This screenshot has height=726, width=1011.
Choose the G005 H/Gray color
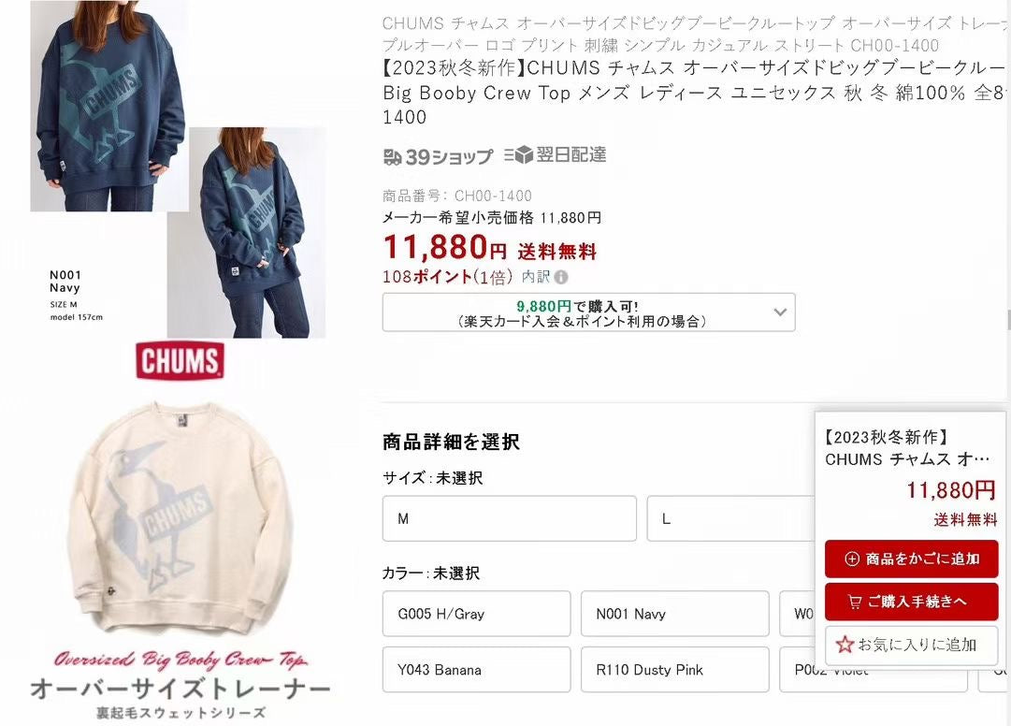click(x=476, y=614)
